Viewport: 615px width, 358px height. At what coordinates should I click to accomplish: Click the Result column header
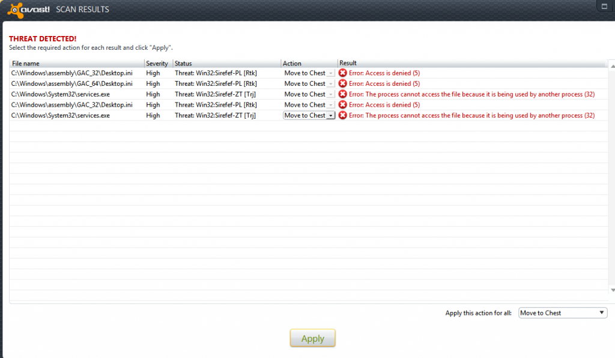click(x=472, y=64)
